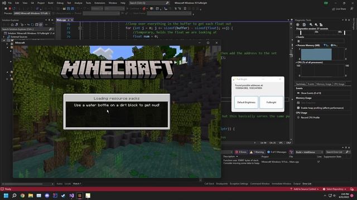357x200 pixels.
Task: Click Error List search magnifier icon
Action: point(347,152)
